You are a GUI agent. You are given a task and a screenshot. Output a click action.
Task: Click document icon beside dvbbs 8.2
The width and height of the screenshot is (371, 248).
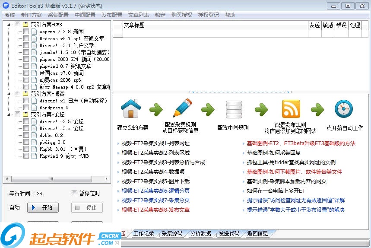(34, 135)
